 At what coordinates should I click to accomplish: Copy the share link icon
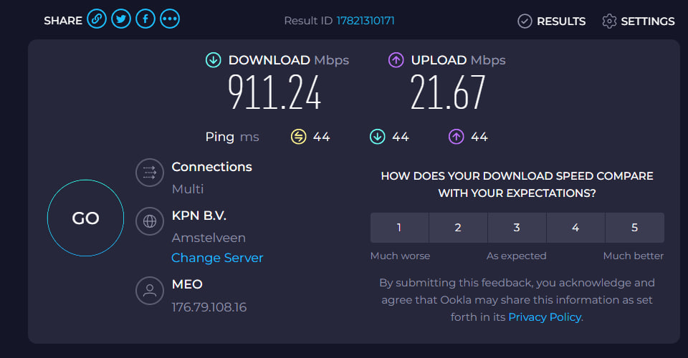[97, 19]
